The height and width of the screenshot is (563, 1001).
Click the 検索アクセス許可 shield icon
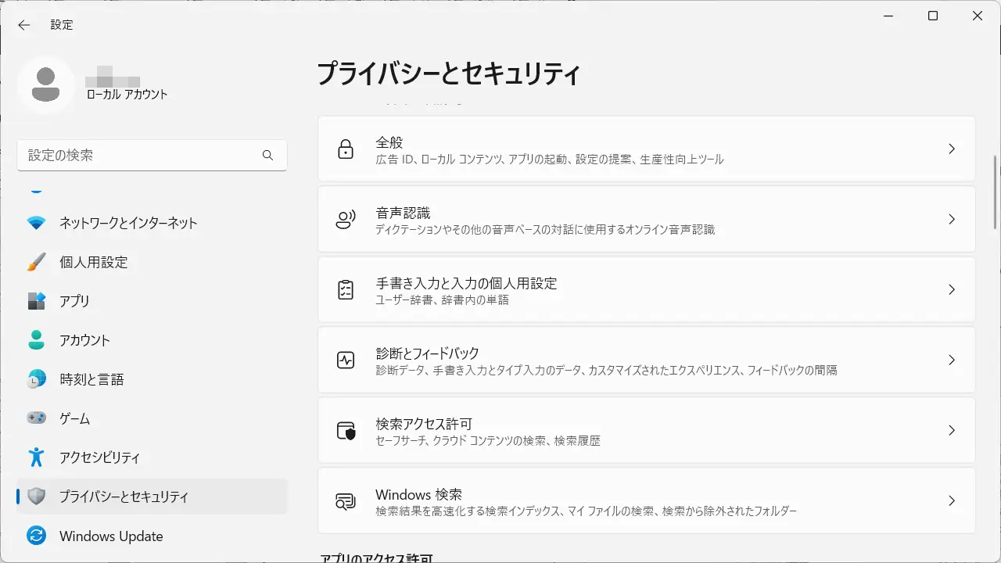346,430
